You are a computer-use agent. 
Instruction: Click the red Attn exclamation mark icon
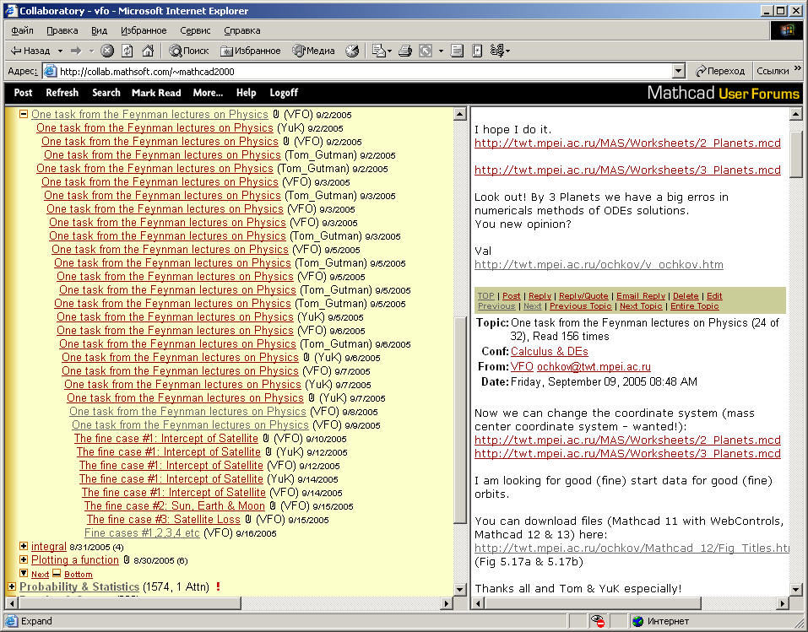tap(218, 586)
